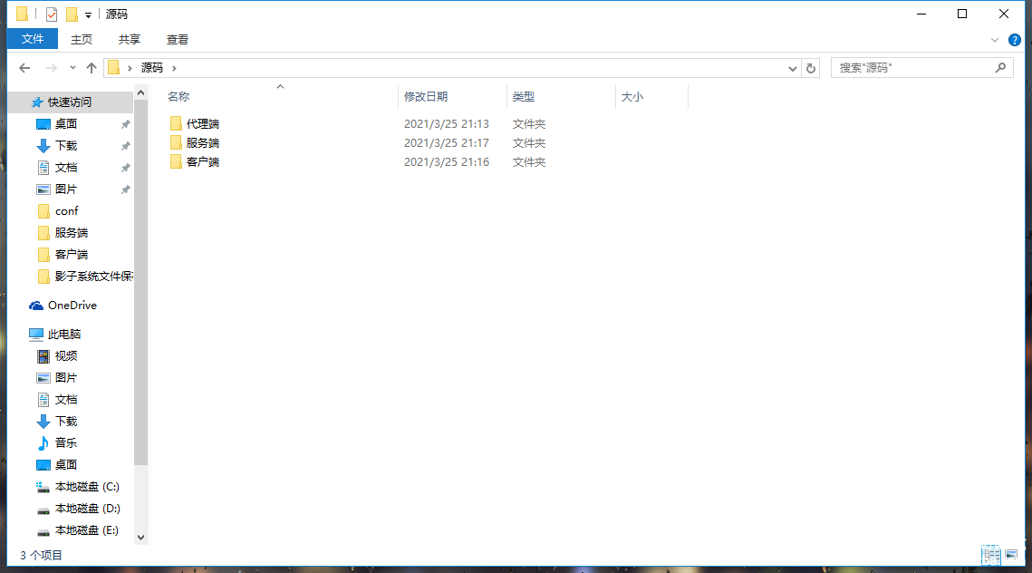Open conf folder in quick access
The height and width of the screenshot is (573, 1032).
(x=57, y=211)
